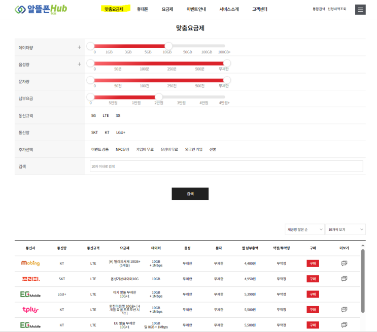This screenshot has width=377, height=332.
Task: Toggle the SKT network filter
Action: 94,132
